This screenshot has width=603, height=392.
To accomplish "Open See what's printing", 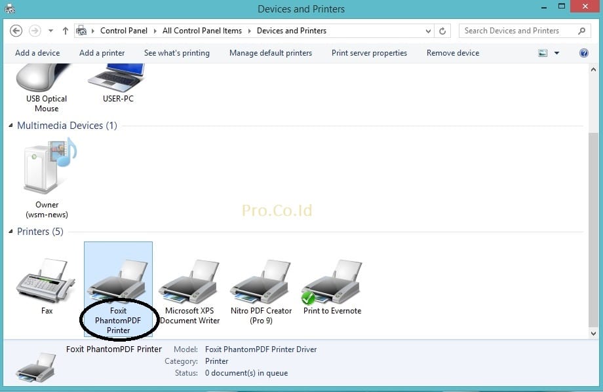I will point(177,53).
